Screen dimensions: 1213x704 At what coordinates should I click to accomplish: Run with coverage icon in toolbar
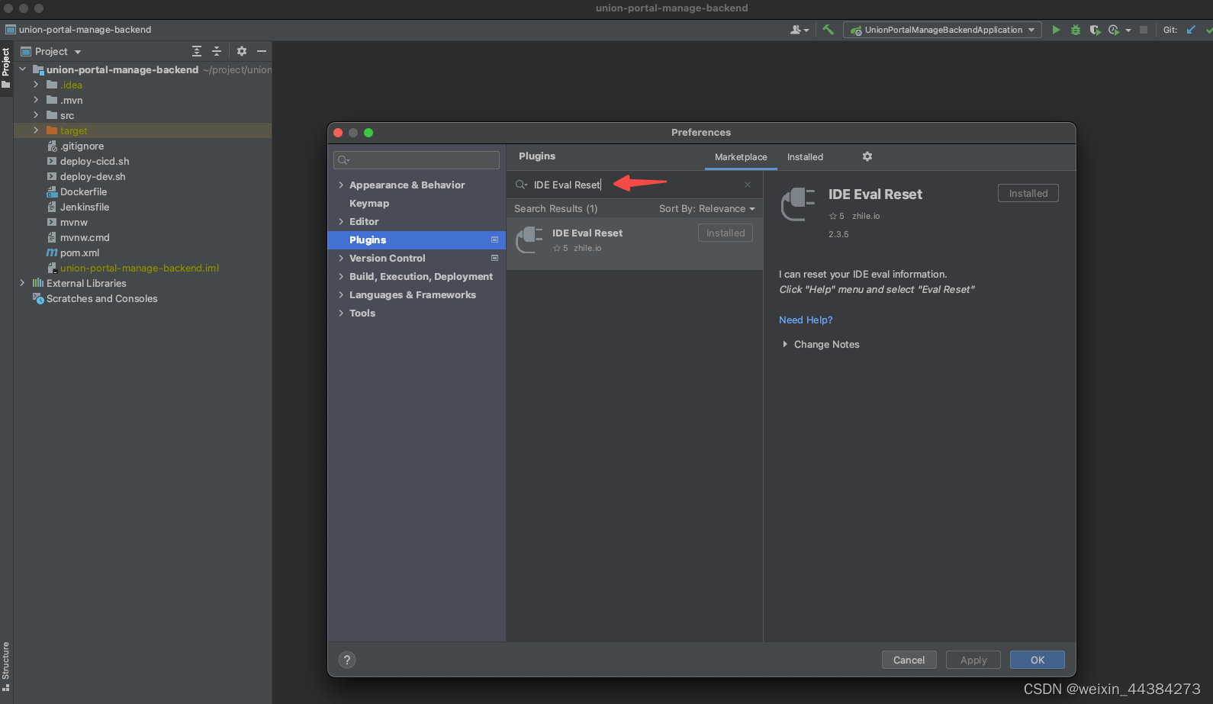point(1095,30)
